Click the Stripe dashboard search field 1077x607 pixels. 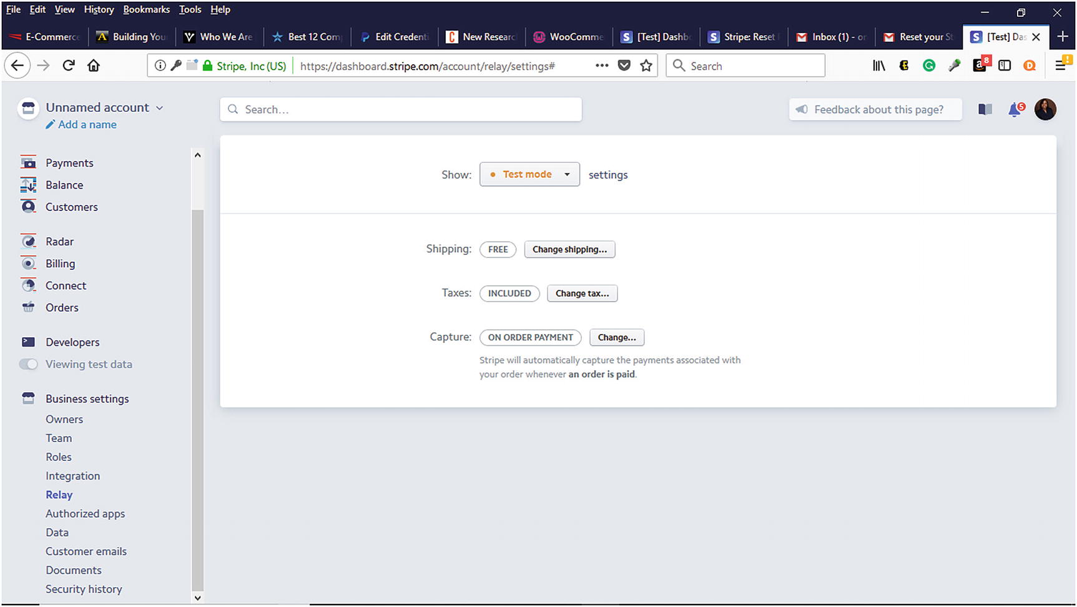[401, 109]
